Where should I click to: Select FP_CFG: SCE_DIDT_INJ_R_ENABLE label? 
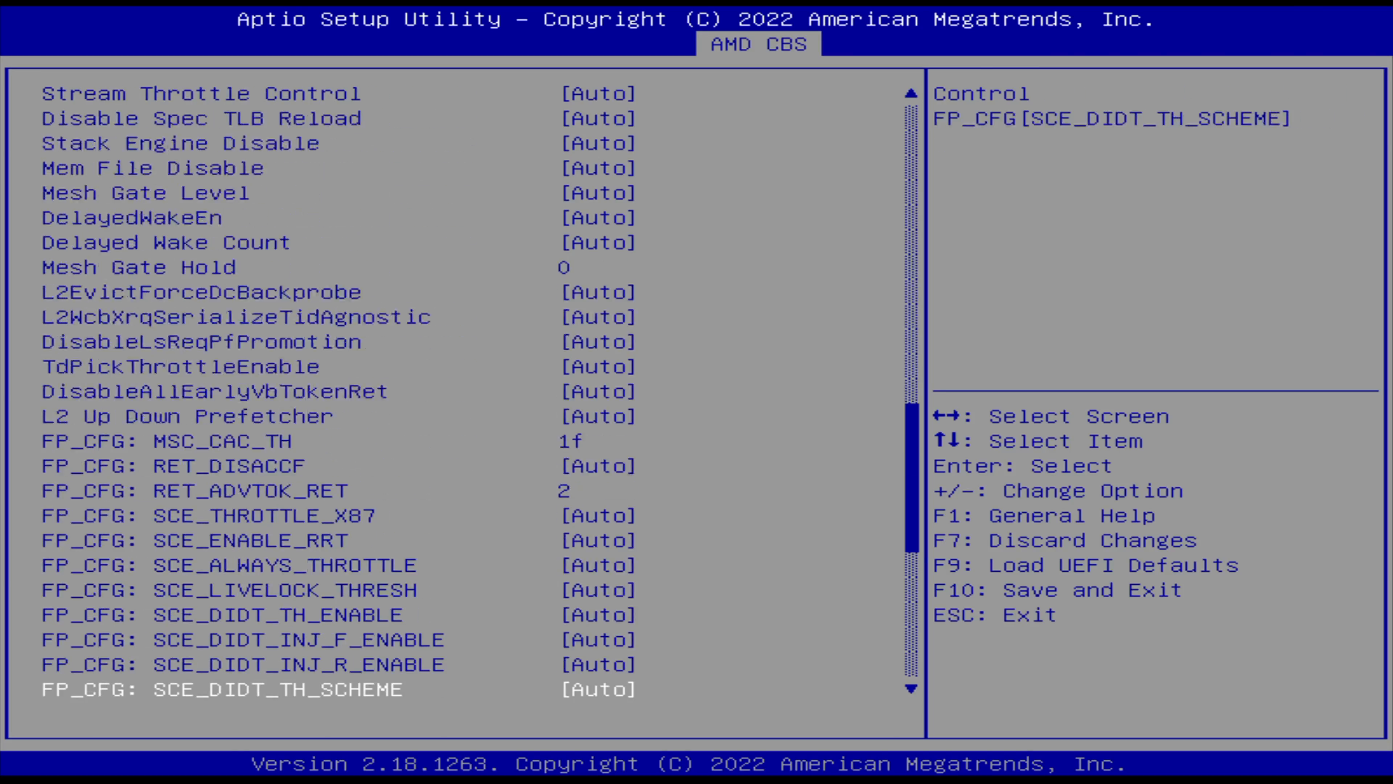(243, 666)
